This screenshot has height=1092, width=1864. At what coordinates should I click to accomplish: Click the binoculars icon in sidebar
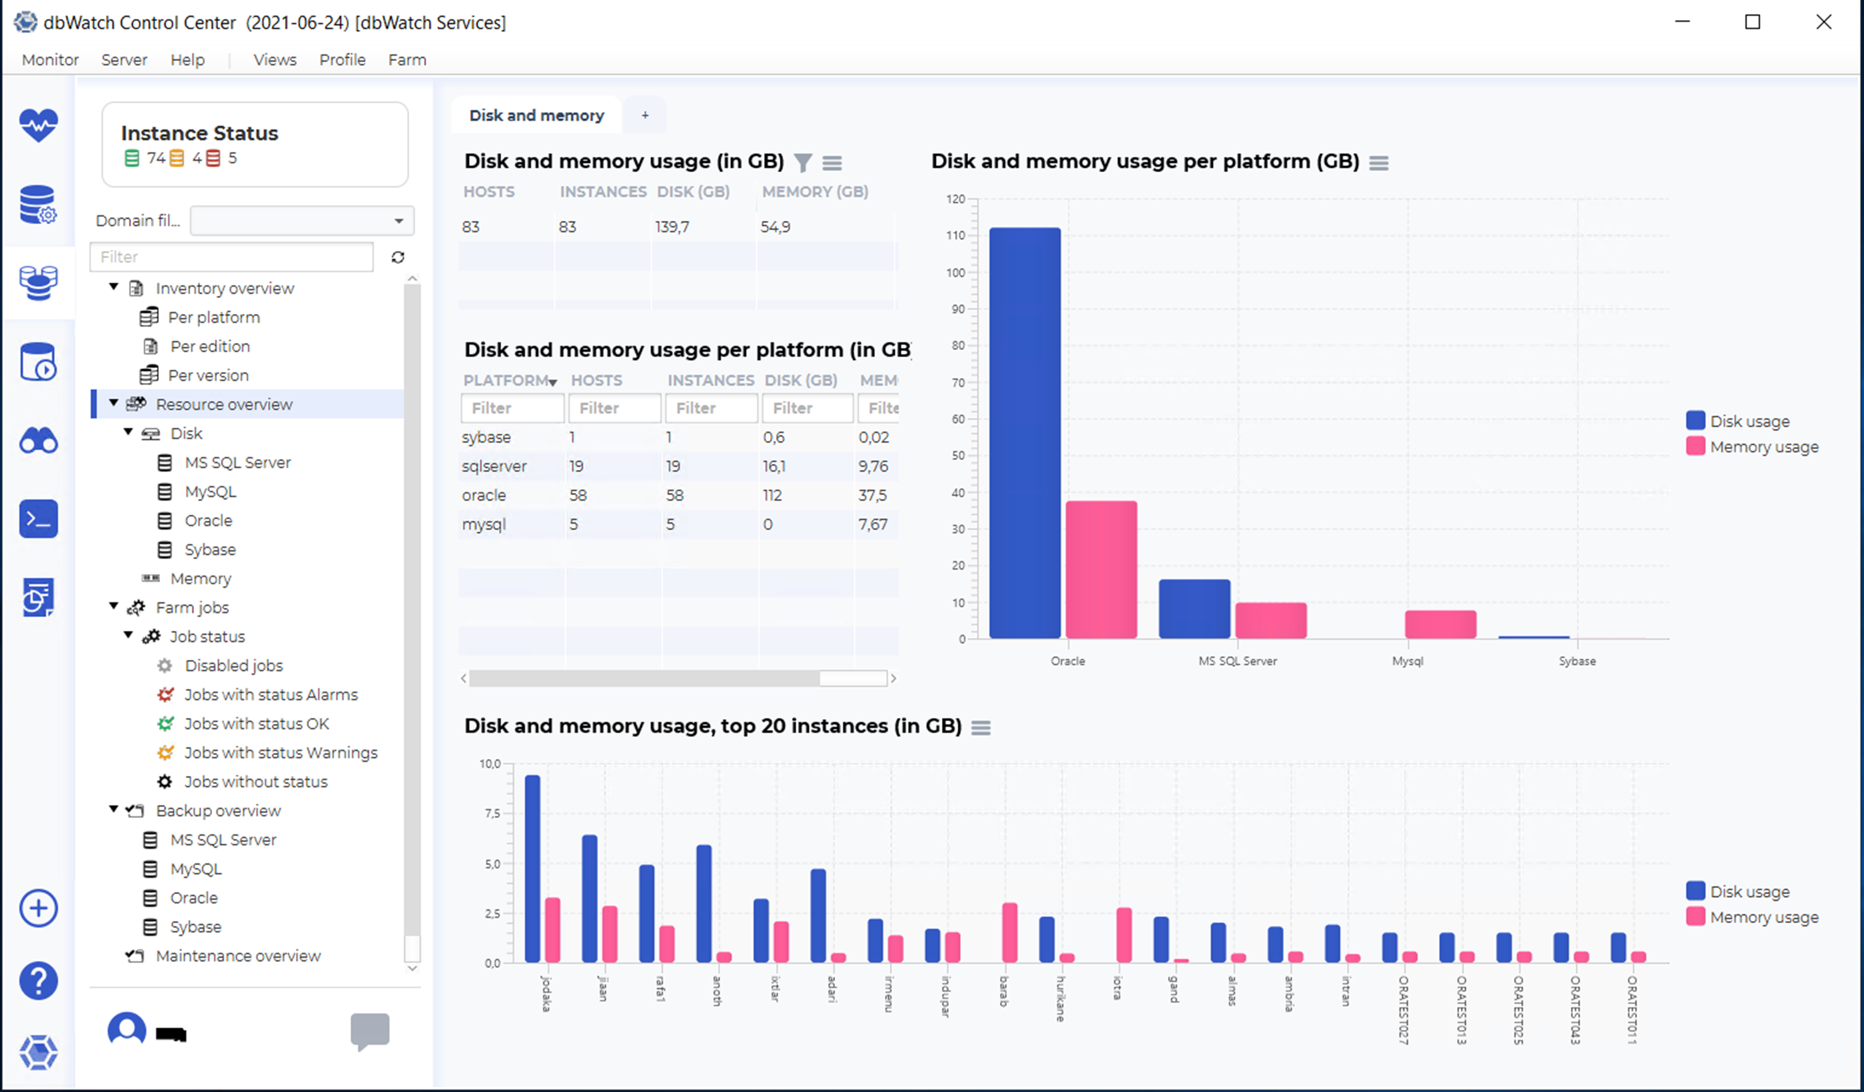tap(38, 441)
